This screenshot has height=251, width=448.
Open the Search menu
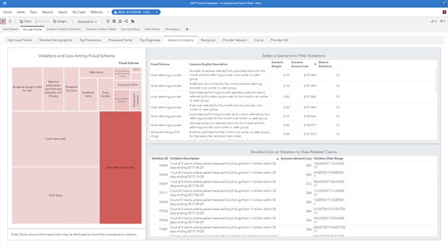63,12
